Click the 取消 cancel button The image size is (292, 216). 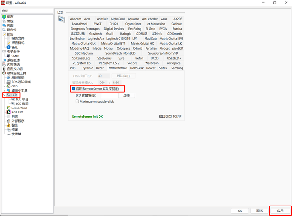[260, 211]
